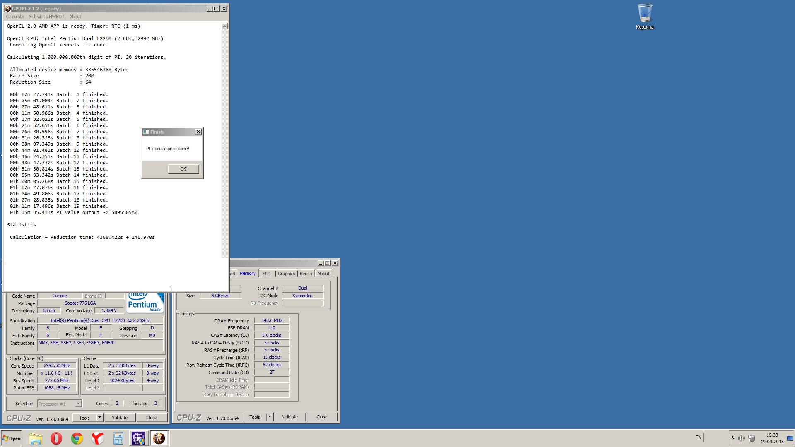Open Windows Explorer from the taskbar
Viewport: 795px width, 447px height.
[36, 438]
